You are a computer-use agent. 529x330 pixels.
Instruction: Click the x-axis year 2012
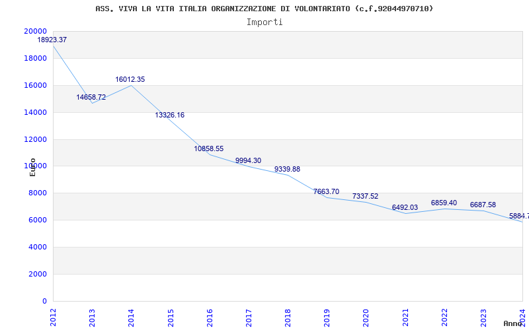pyautogui.click(x=54, y=317)
